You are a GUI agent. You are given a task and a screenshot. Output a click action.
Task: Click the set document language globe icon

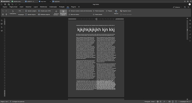pyautogui.click(x=158, y=102)
